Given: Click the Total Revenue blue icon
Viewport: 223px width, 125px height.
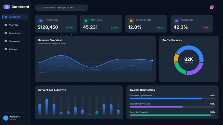Looking at the screenshot, I should coord(41,21).
